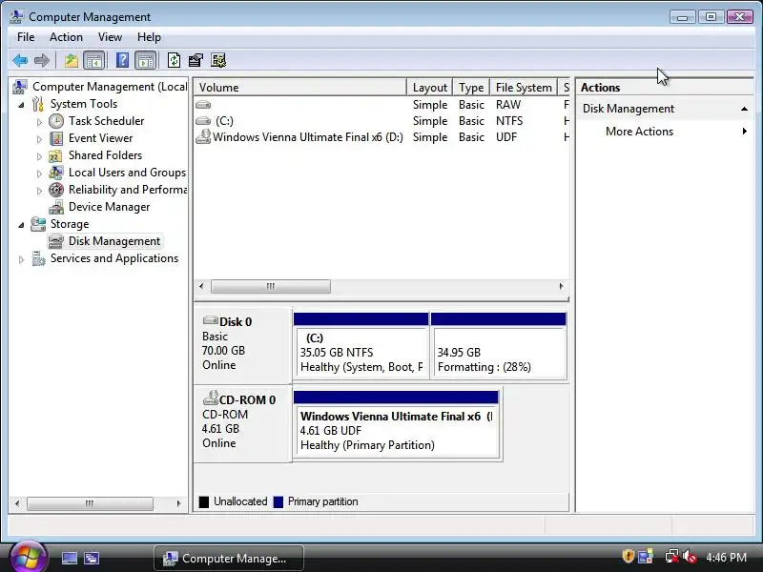Click the Back arrow toolbar icon
Image resolution: width=763 pixels, height=572 pixels.
[x=20, y=60]
